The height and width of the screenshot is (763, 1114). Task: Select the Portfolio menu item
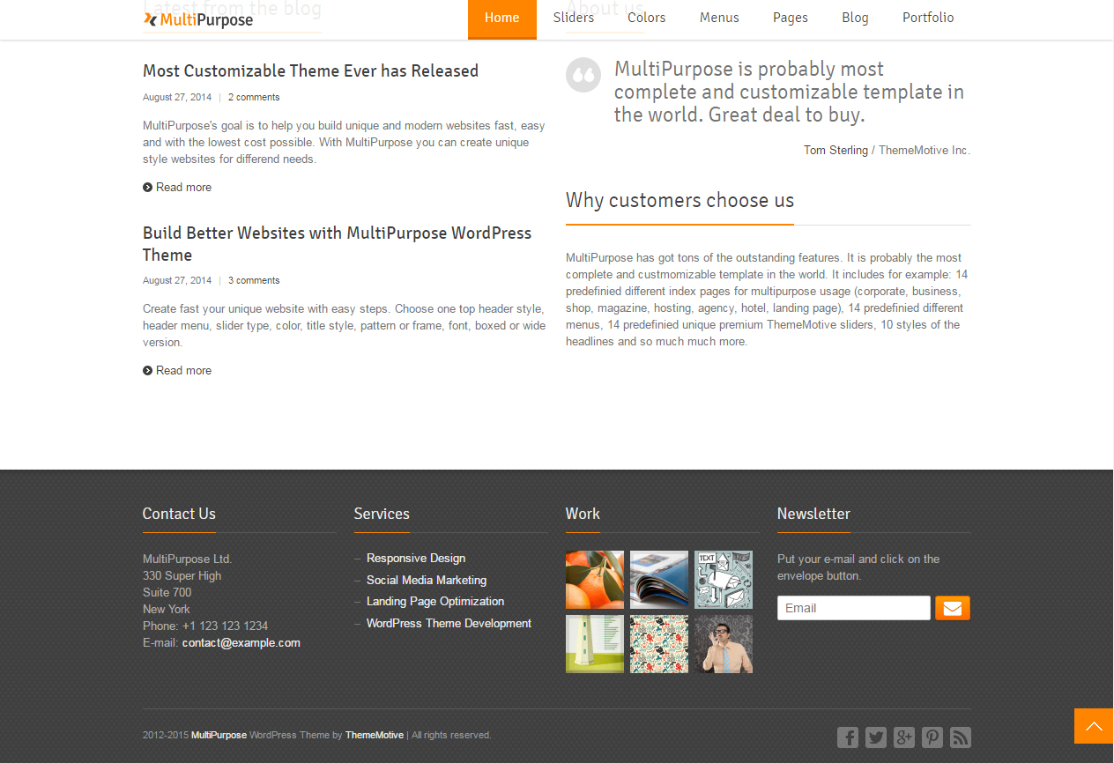point(928,18)
